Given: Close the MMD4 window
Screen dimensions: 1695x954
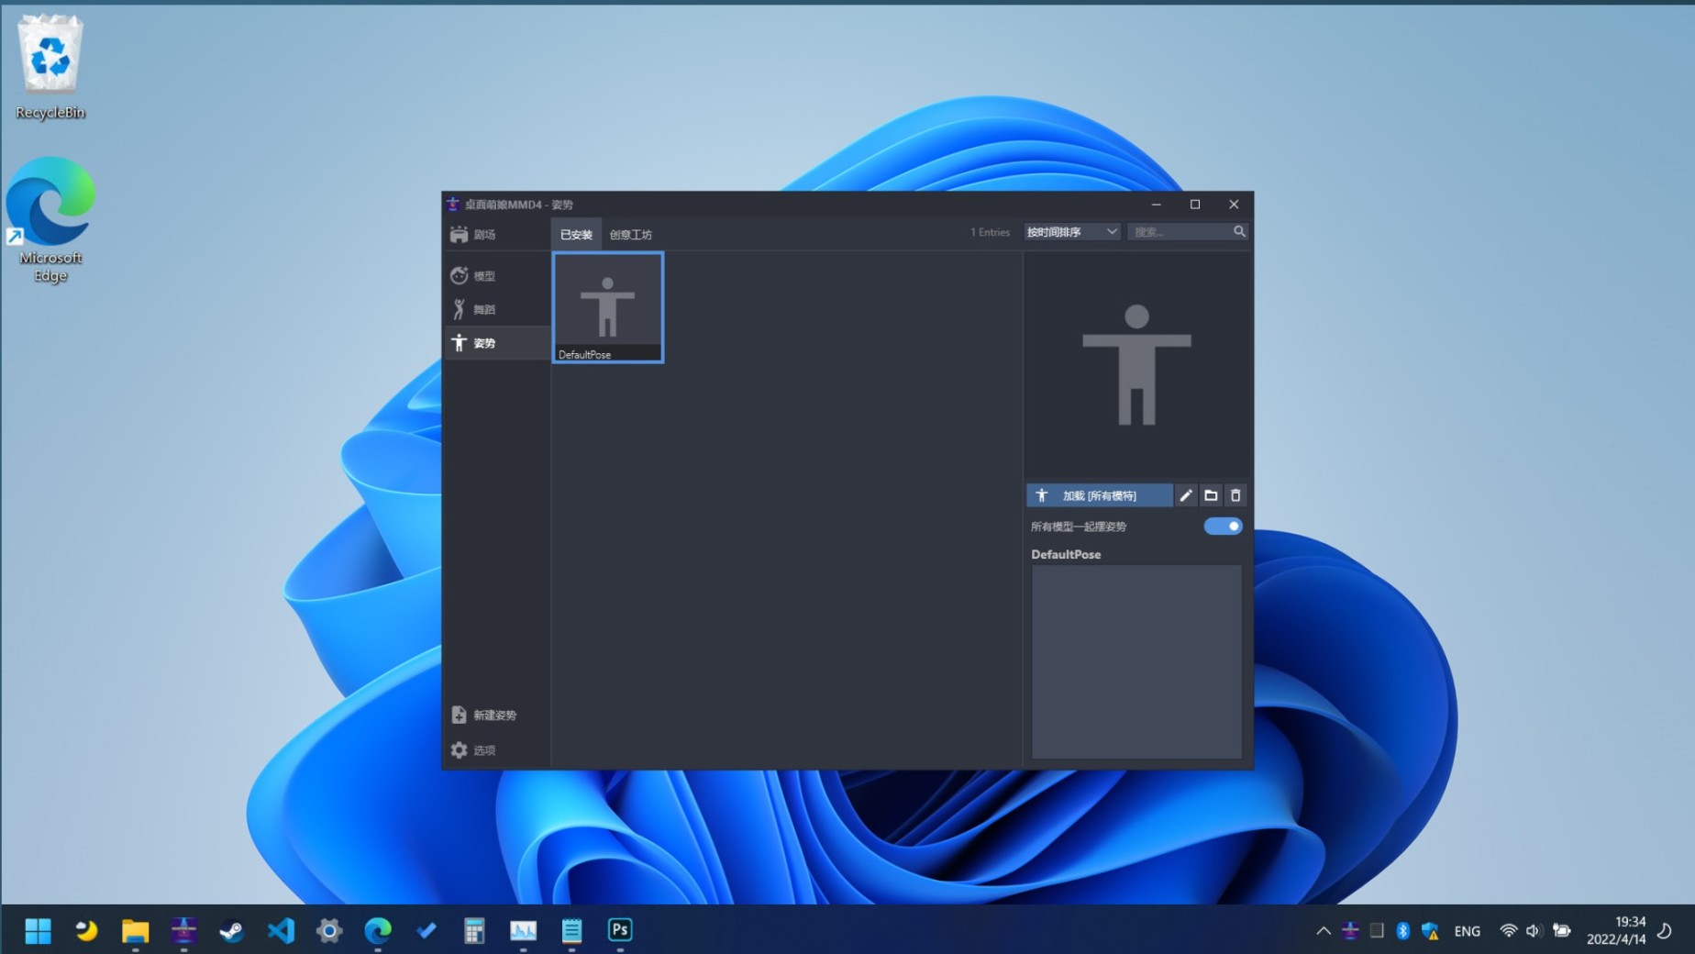Looking at the screenshot, I should (x=1234, y=205).
